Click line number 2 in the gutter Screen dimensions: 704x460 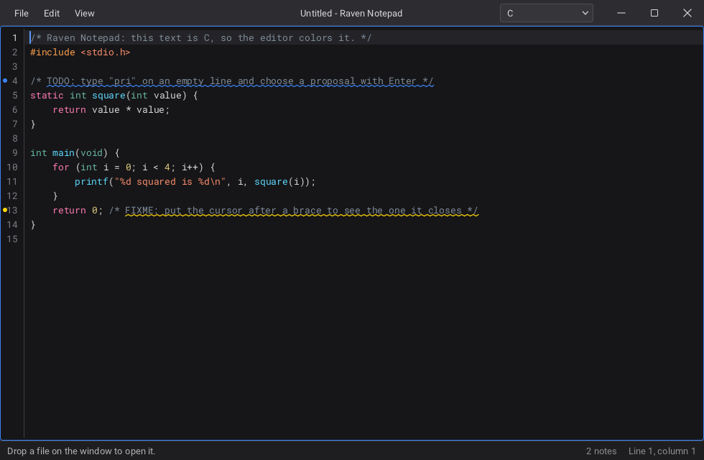15,52
